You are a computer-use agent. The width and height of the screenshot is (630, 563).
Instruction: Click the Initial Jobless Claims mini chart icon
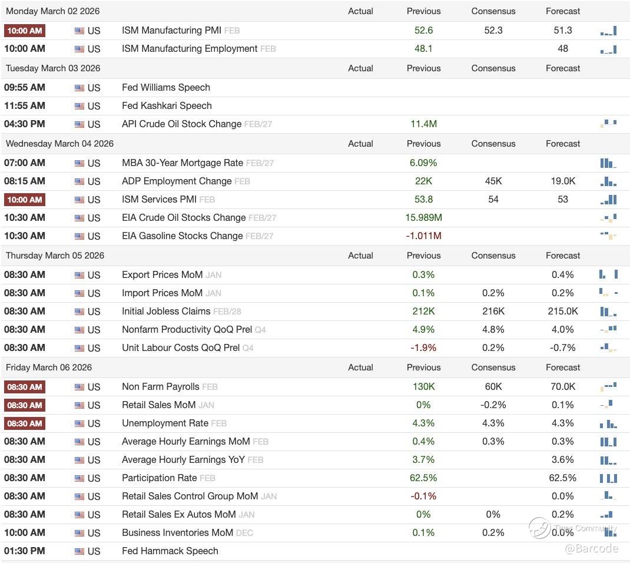608,312
